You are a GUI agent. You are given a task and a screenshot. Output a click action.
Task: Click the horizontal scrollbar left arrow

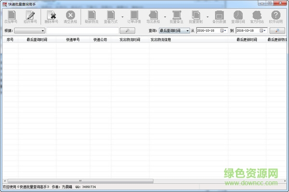(5, 181)
